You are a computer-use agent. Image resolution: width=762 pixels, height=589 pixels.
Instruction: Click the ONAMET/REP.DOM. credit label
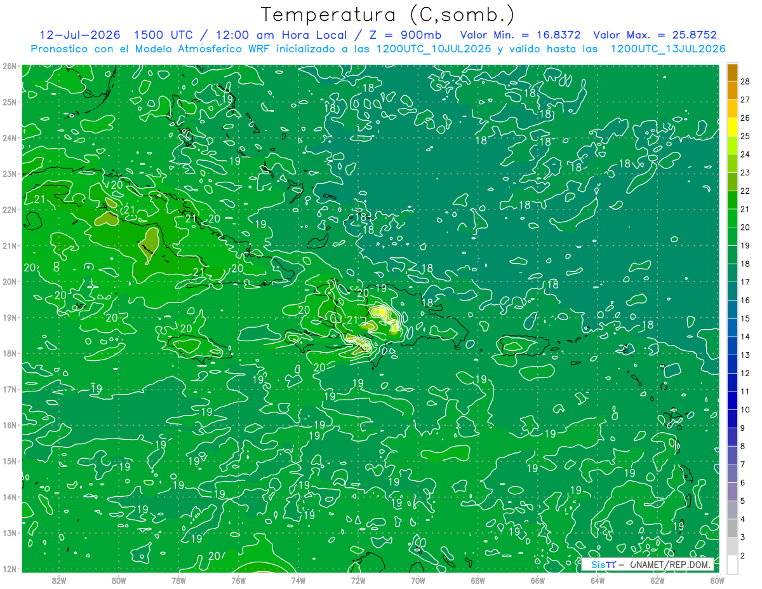click(x=671, y=564)
